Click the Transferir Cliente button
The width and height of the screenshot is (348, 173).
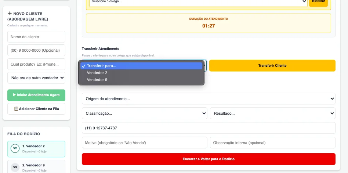point(272,66)
